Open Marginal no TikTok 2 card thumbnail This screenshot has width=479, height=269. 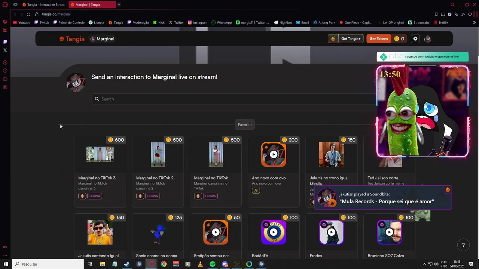158,154
